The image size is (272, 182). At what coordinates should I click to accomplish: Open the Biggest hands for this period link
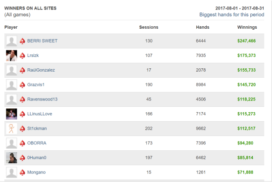tap(232, 14)
